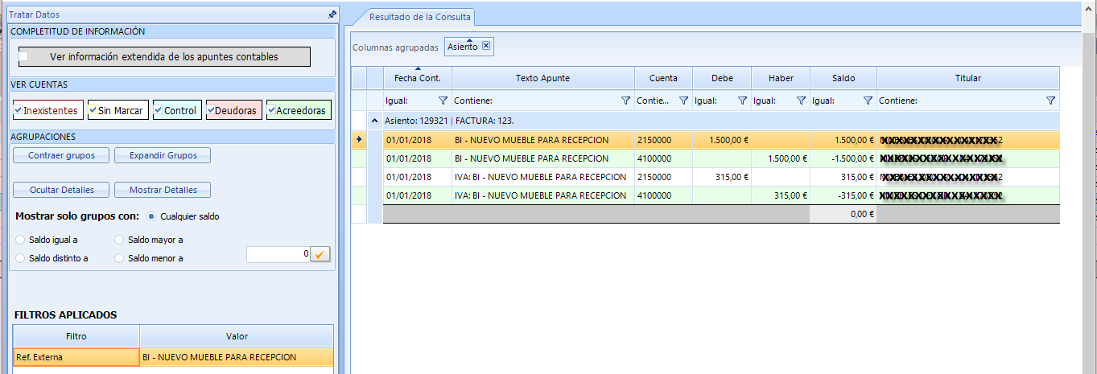Select cell with Debe 315,00 €
The width and height of the screenshot is (1097, 374).
[722, 177]
